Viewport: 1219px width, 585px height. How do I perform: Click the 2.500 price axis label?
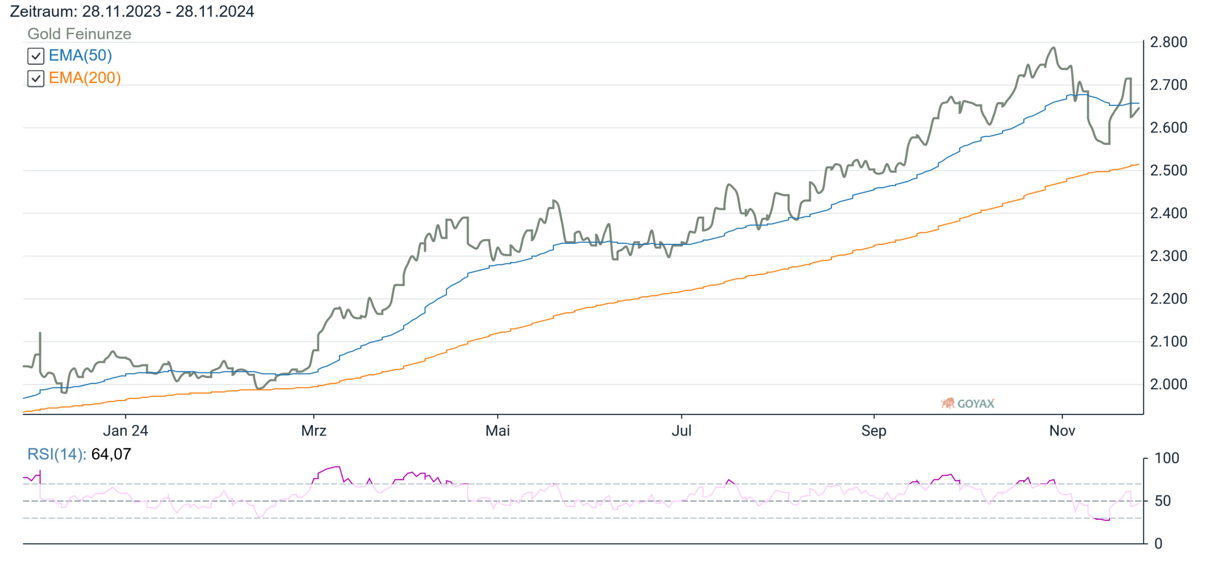(1169, 171)
